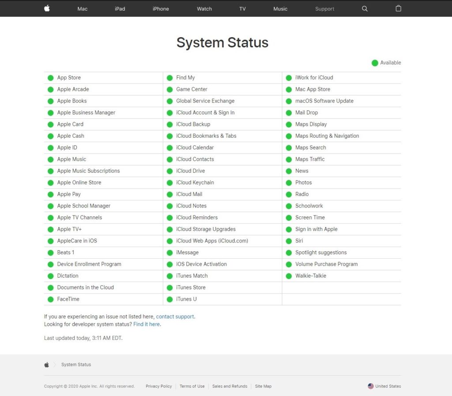
Task: Click the green dot beside iCloud Mail
Action: [169, 194]
